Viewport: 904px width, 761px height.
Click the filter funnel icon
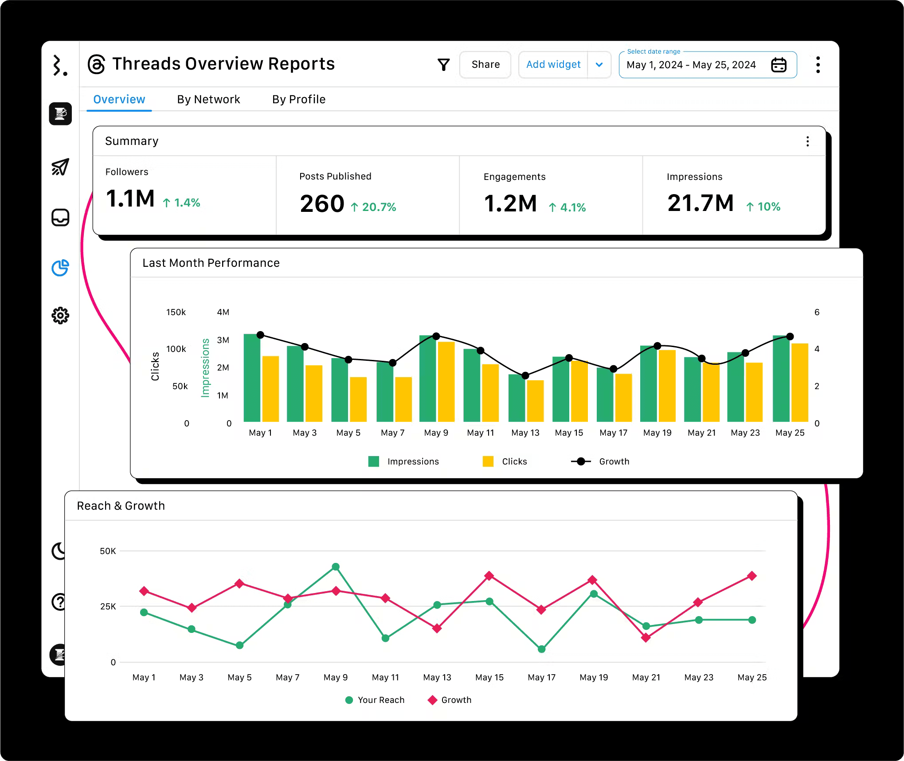click(443, 65)
